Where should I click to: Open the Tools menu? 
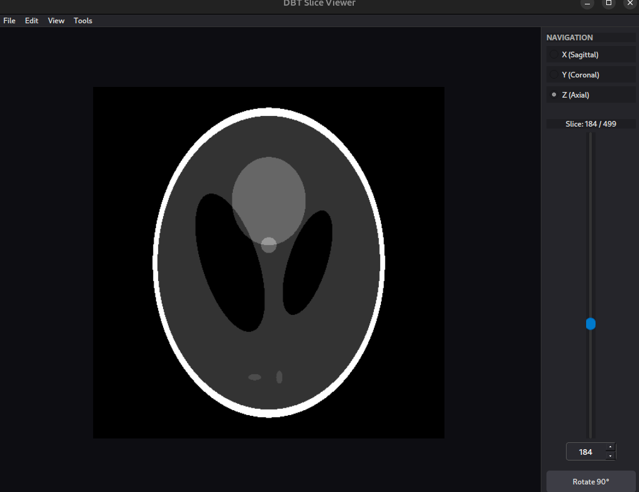point(83,21)
